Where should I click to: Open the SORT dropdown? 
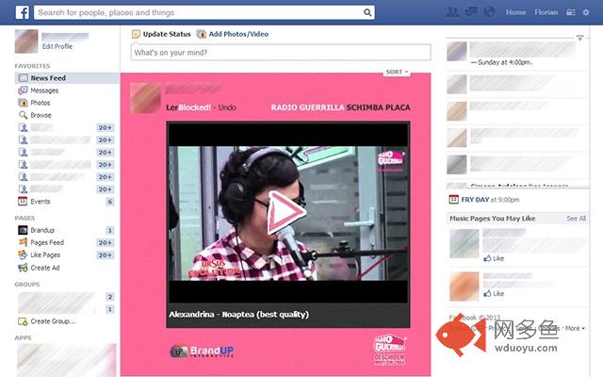[x=397, y=72]
